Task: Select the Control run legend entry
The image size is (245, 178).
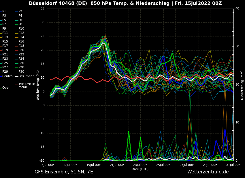Action: coord(7,76)
